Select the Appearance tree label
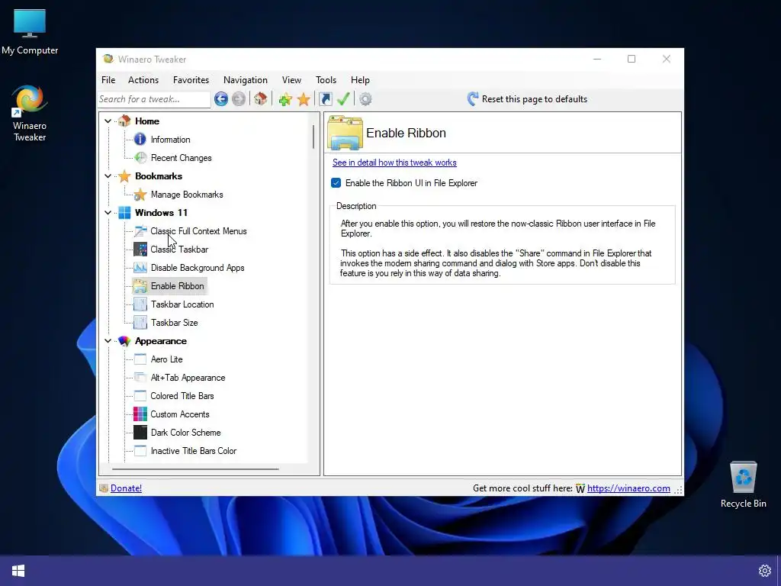This screenshot has width=781, height=586. [160, 341]
